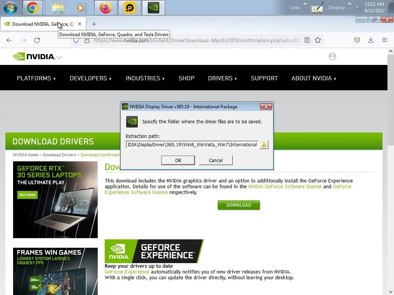Image resolution: width=394 pixels, height=295 pixels.
Task: Click the NVIDIA logo in header
Action: tap(34, 57)
